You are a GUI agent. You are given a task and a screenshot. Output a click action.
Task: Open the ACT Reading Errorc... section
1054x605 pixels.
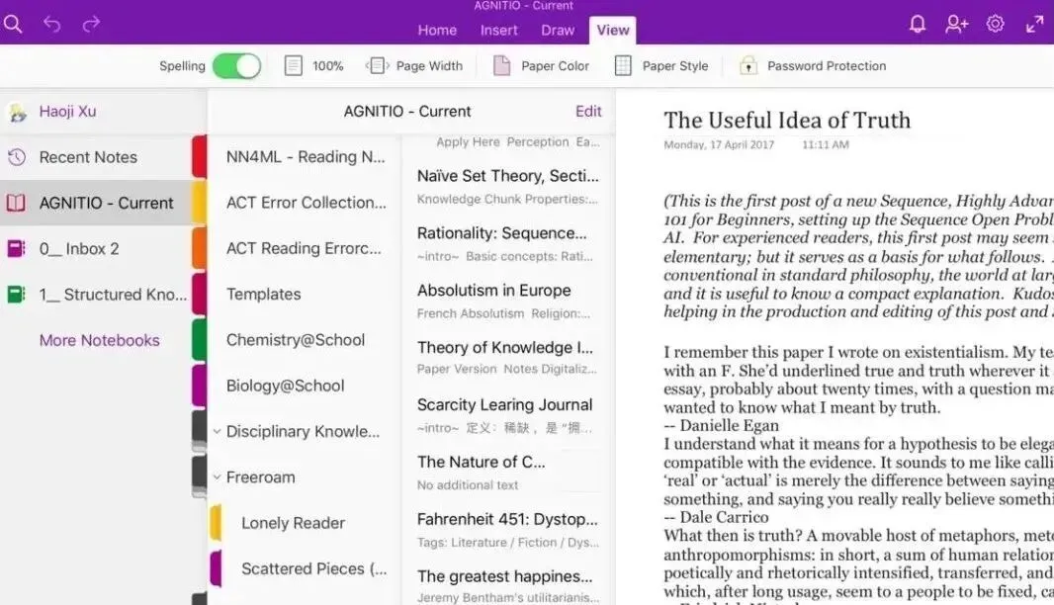point(304,249)
